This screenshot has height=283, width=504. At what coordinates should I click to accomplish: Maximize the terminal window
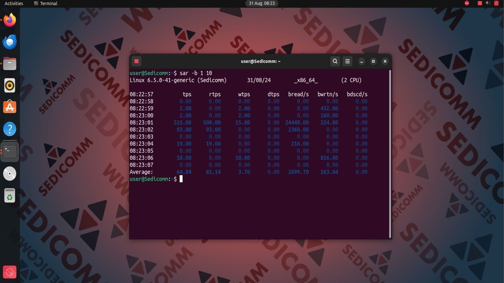tap(373, 61)
